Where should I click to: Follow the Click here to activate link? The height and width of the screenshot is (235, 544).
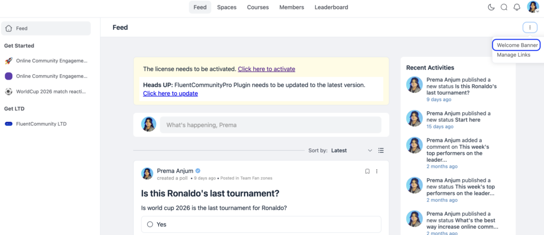(x=267, y=69)
